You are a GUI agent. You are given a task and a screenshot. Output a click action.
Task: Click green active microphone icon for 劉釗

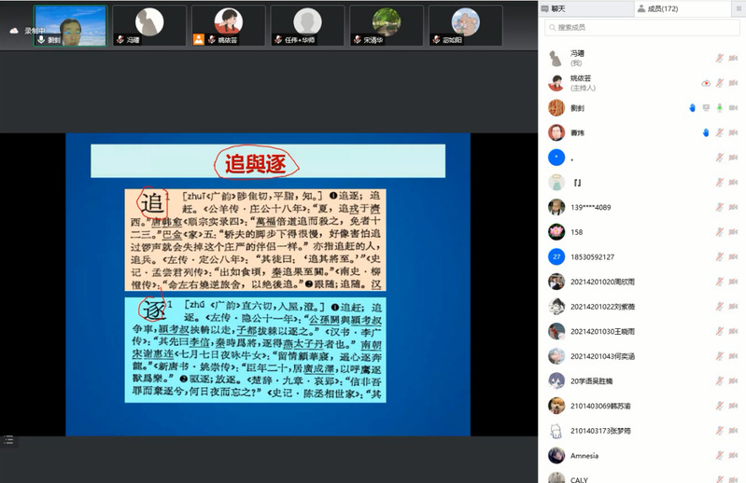coord(720,107)
